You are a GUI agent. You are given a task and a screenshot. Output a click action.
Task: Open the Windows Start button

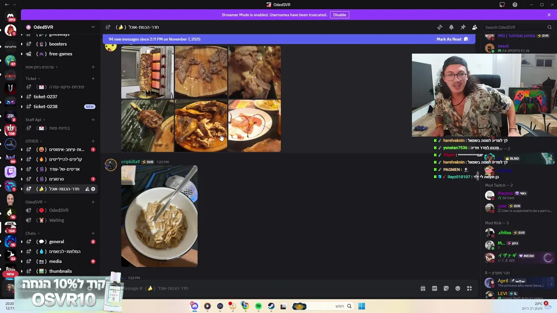pyautogui.click(x=362, y=306)
